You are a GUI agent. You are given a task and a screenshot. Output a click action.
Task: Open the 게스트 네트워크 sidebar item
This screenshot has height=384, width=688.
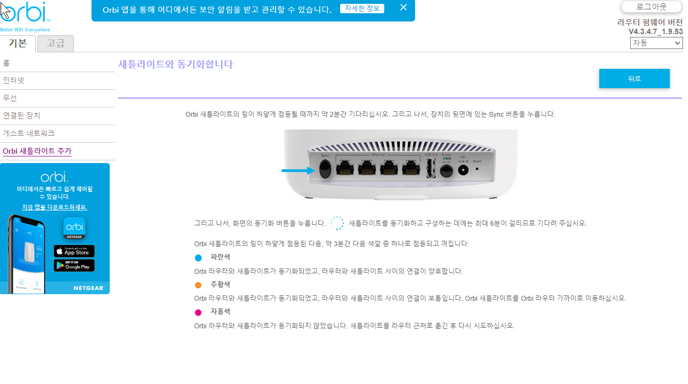click(x=57, y=133)
